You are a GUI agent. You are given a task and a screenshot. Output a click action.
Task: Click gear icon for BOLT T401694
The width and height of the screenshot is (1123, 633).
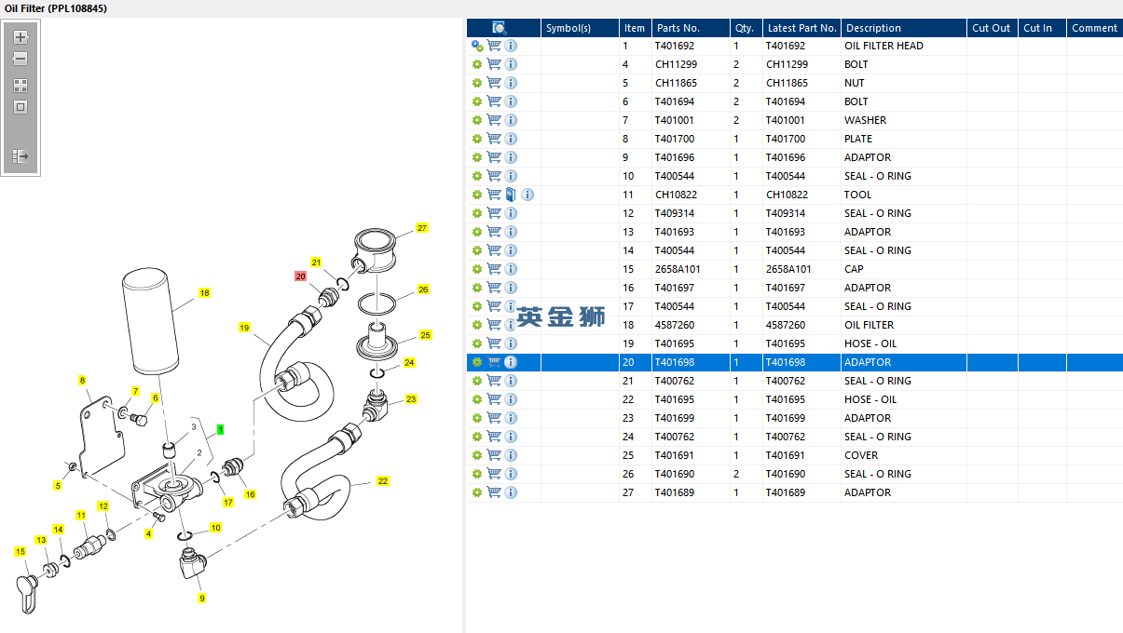point(477,101)
